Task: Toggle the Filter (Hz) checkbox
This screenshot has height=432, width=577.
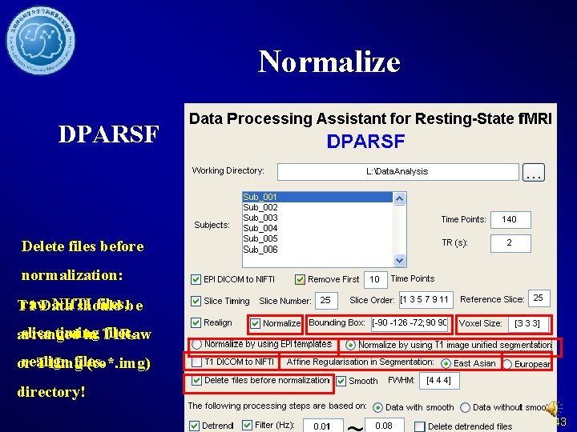Action: [x=247, y=425]
